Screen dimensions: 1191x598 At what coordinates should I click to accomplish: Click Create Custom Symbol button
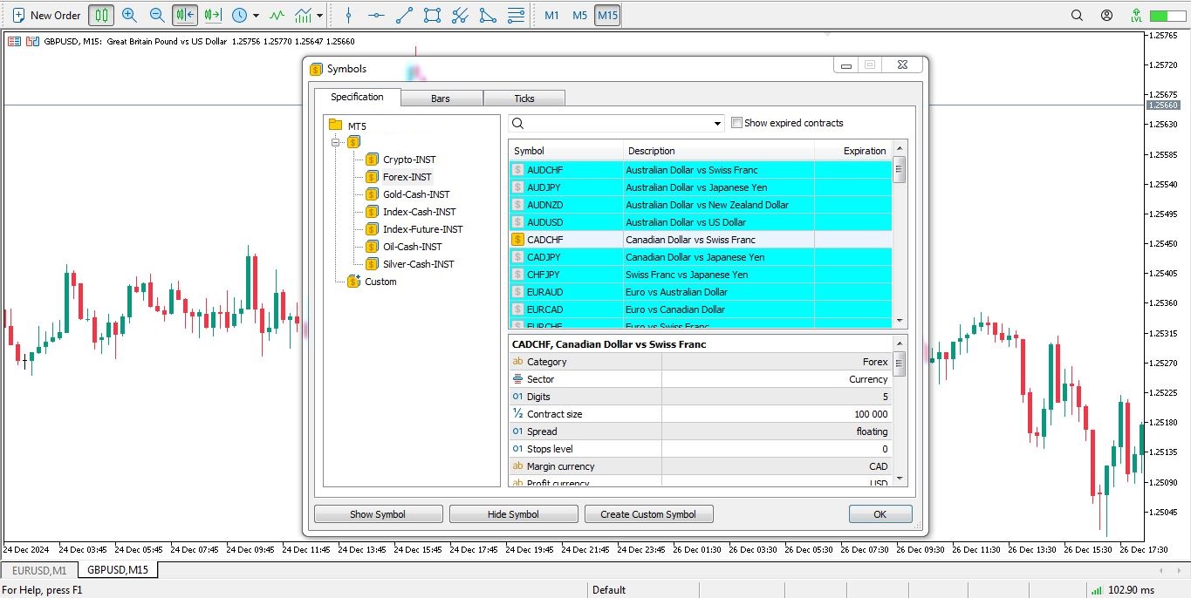tap(648, 514)
